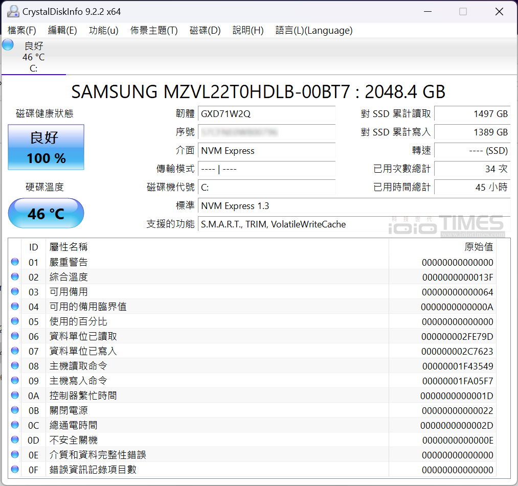Click status orb for attribute 05 使用的百分比

click(15, 321)
